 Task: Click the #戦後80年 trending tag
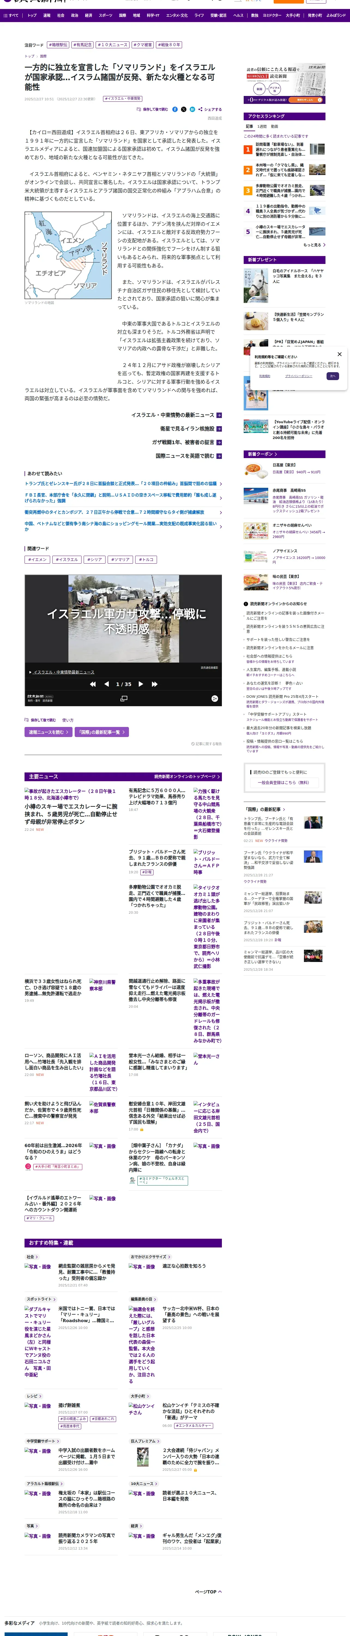[x=169, y=45]
